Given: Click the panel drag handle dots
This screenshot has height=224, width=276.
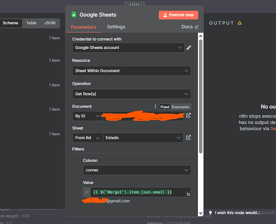Looking at the screenshot, I should coord(135,4).
